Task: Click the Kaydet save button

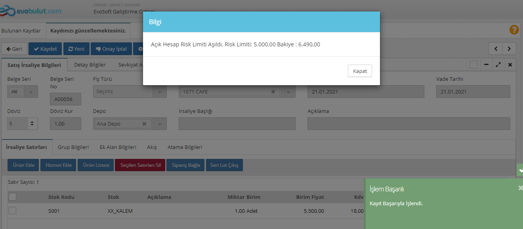Action: coord(45,49)
